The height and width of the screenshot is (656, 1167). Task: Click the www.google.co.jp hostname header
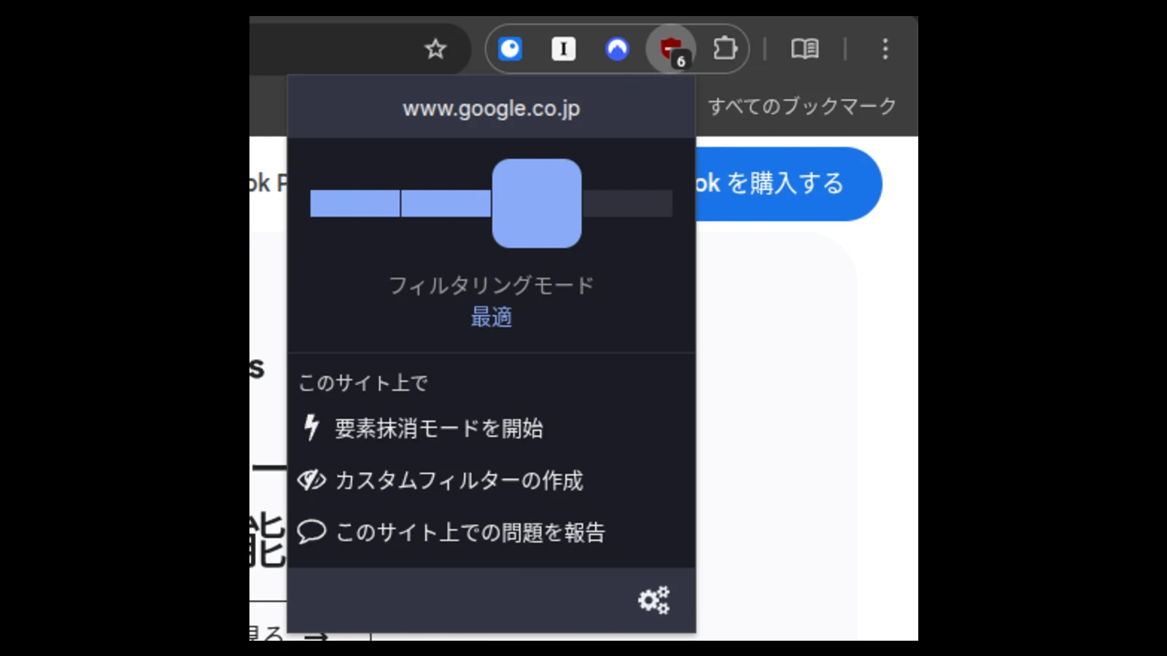(491, 109)
